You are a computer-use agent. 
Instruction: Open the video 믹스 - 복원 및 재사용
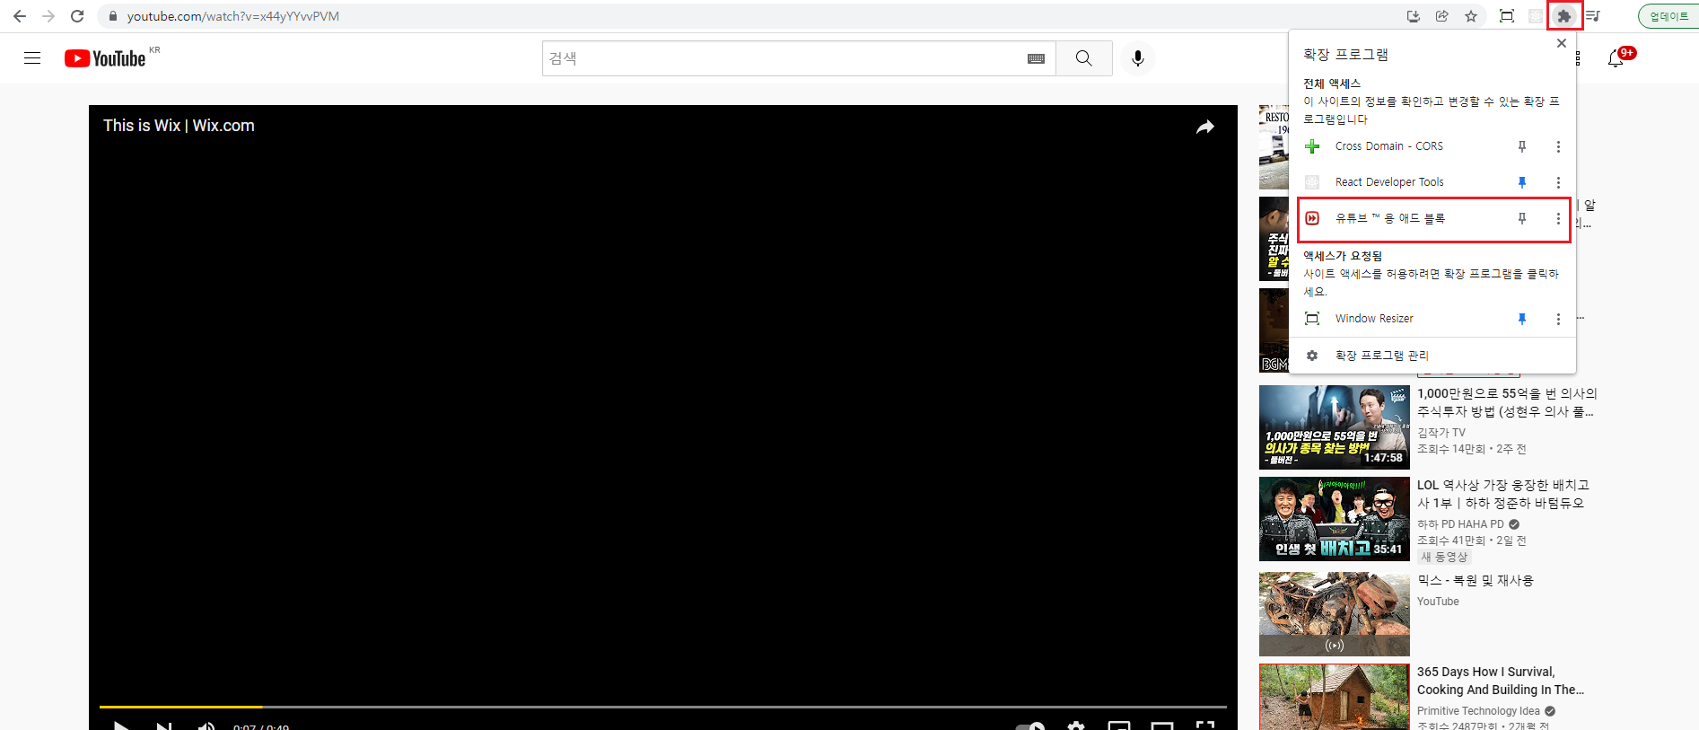[x=1476, y=580]
